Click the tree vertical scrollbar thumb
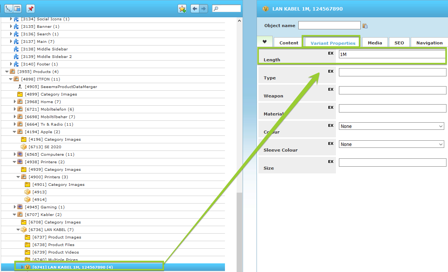Image resolution: width=448 pixels, height=272 pixels. [x=240, y=232]
